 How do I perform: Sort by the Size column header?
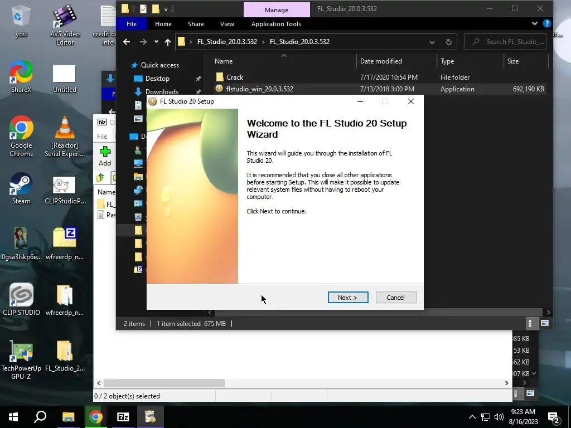513,61
